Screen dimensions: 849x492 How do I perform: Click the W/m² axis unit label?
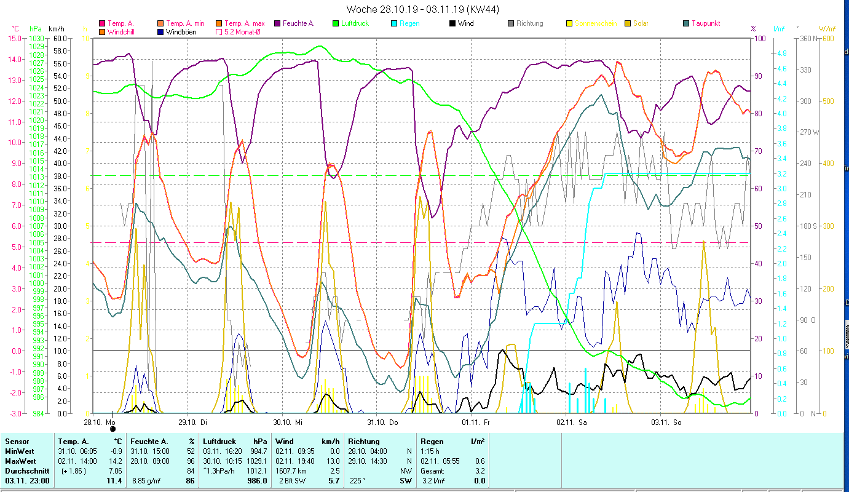(x=826, y=29)
